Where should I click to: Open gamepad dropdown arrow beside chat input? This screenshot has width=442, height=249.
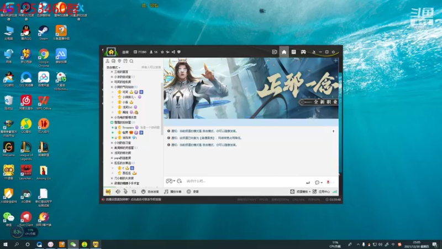[x=174, y=181]
